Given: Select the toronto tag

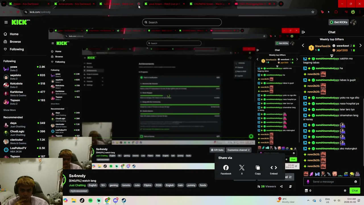Looking at the screenshot, I should pos(126,185).
